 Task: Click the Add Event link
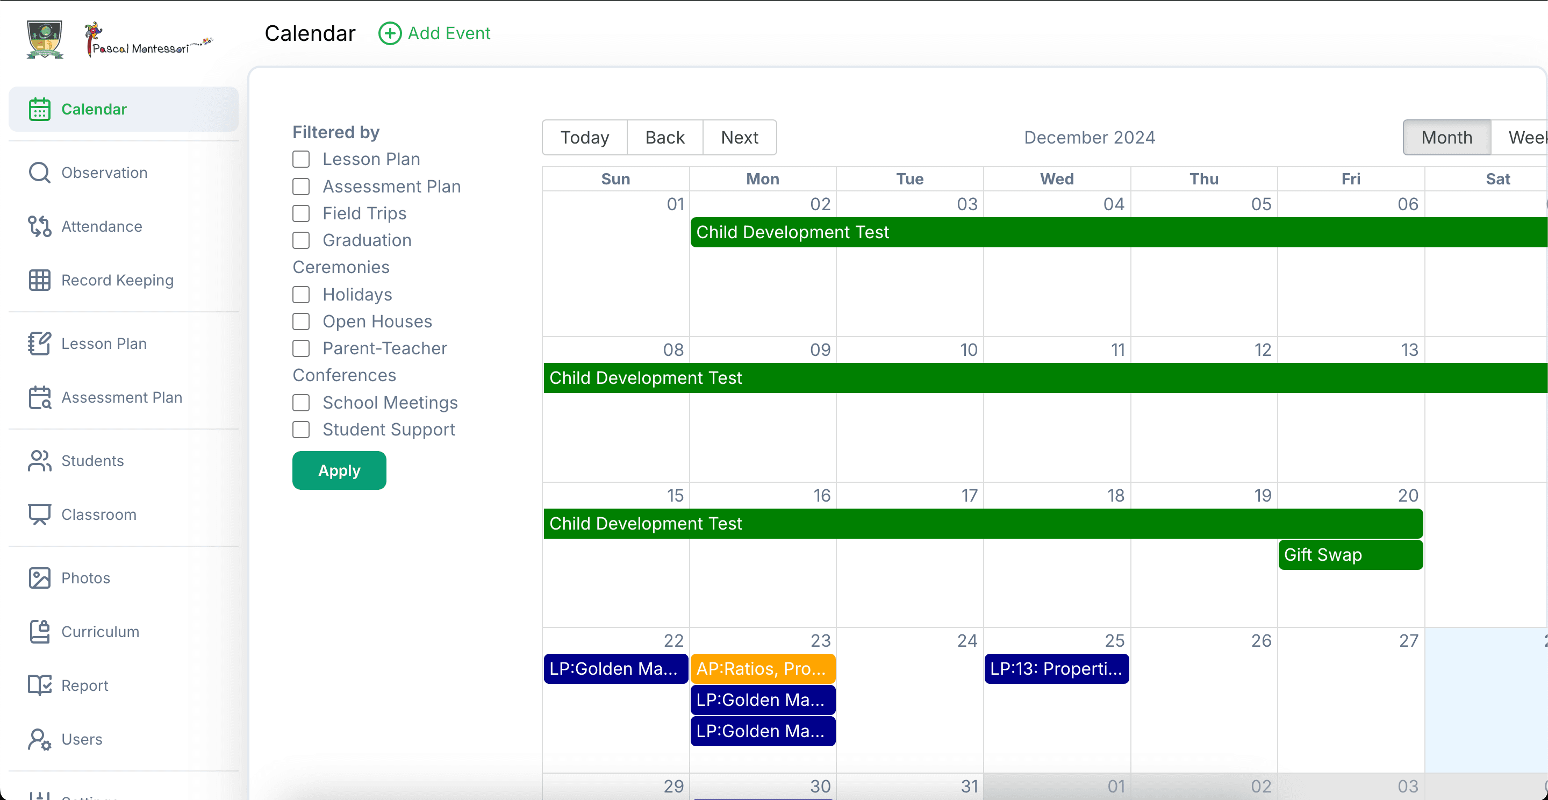(x=434, y=34)
